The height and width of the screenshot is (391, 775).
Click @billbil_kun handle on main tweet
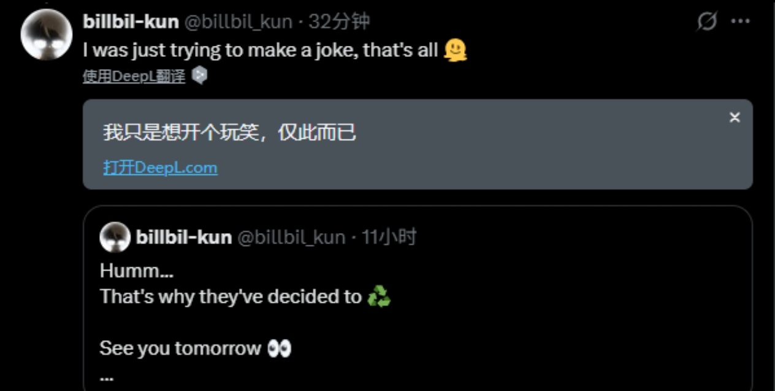(238, 22)
